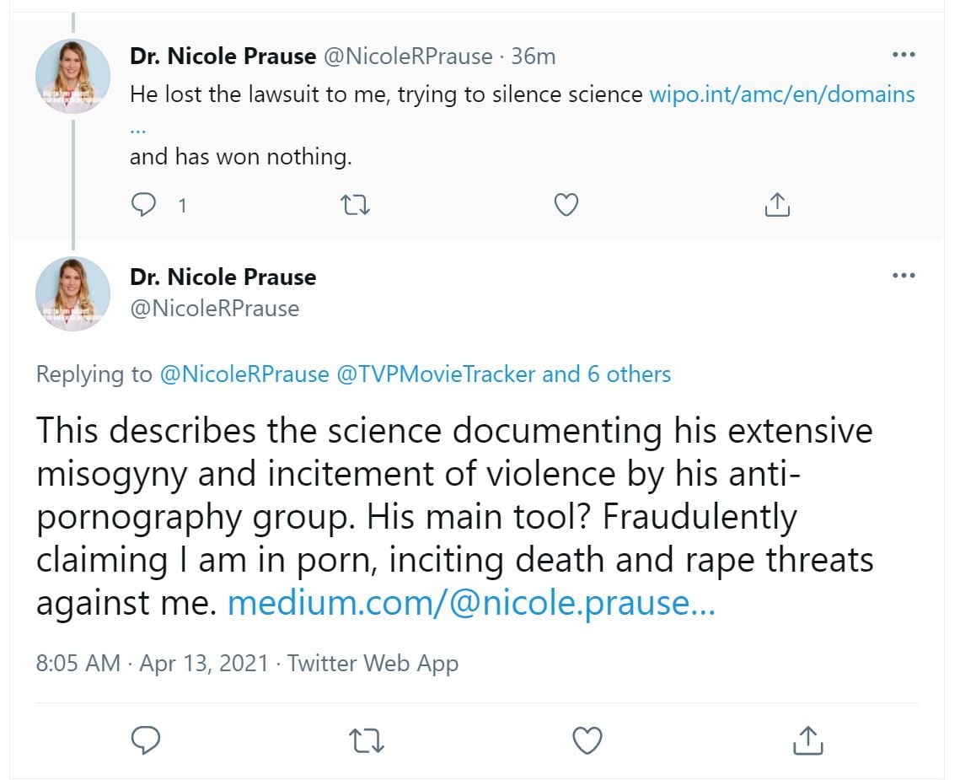The width and height of the screenshot is (960, 780).
Task: Open the @NicoleRPrause handle in main tweet
Action: [x=214, y=309]
